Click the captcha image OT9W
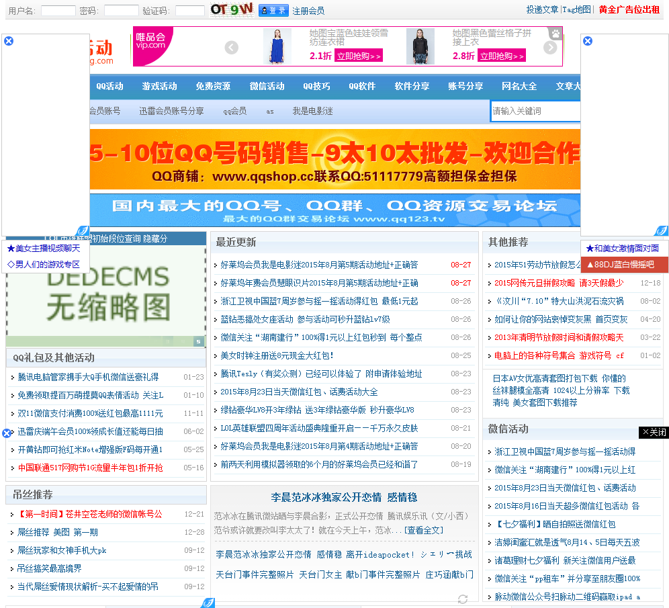669x608 pixels. pos(232,9)
